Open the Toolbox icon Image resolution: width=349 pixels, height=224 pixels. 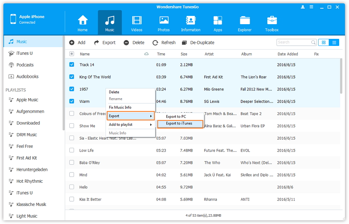(272, 23)
